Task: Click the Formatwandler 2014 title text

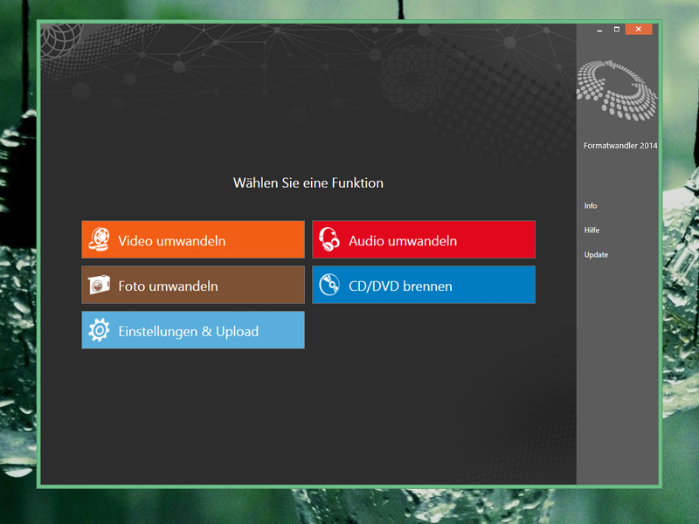Action: (x=620, y=146)
